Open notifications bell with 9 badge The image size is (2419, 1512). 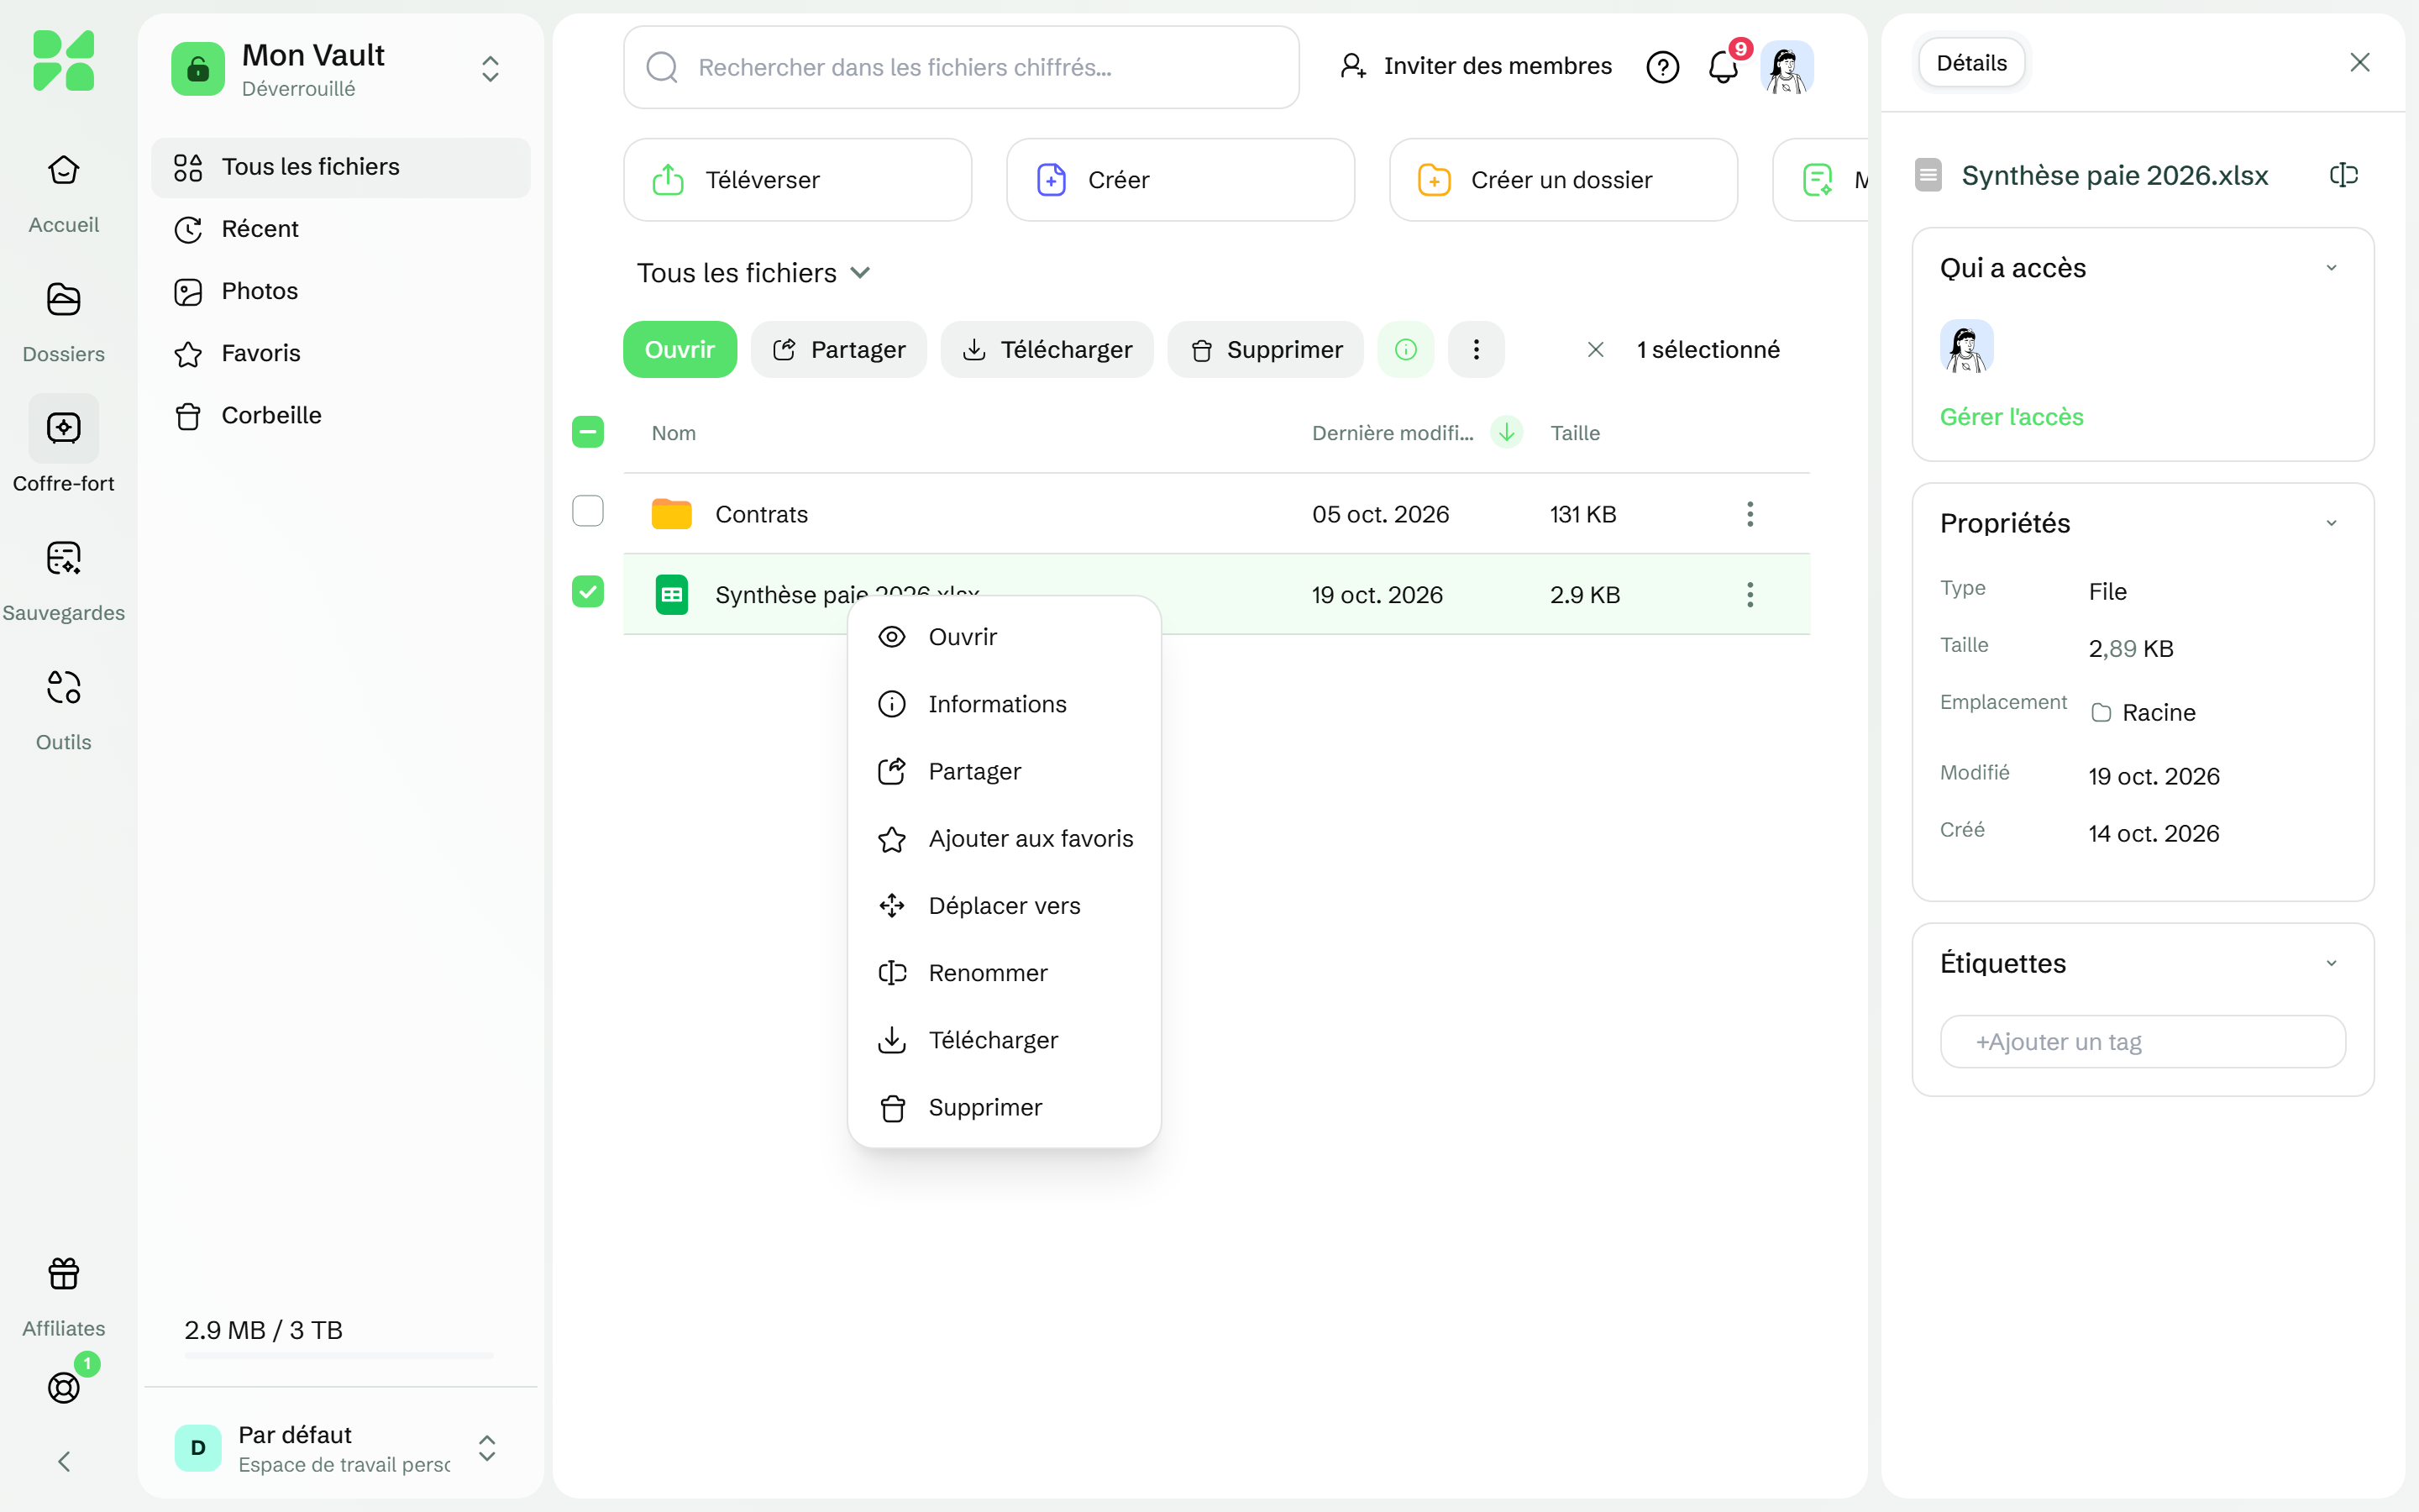1724,67
